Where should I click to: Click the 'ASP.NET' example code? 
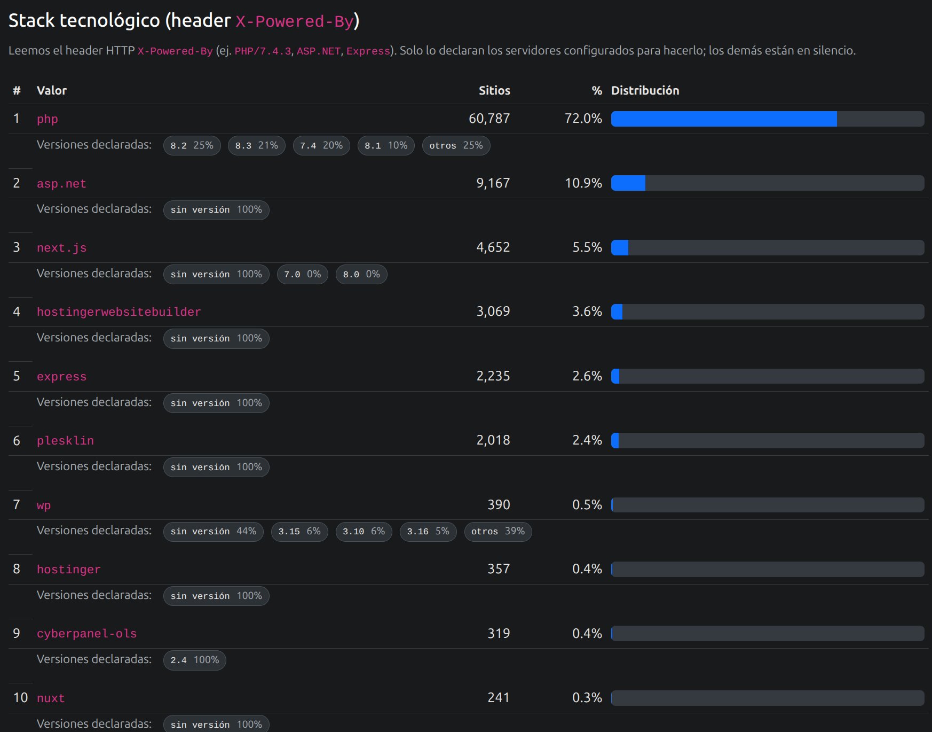[x=319, y=51]
